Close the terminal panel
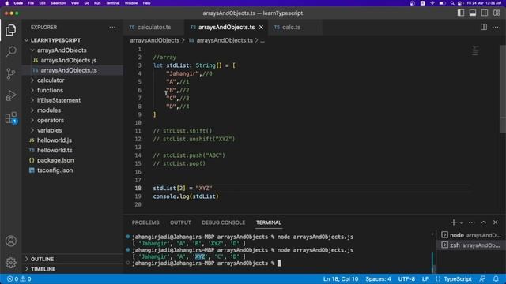This screenshot has height=284, width=506. [x=496, y=222]
